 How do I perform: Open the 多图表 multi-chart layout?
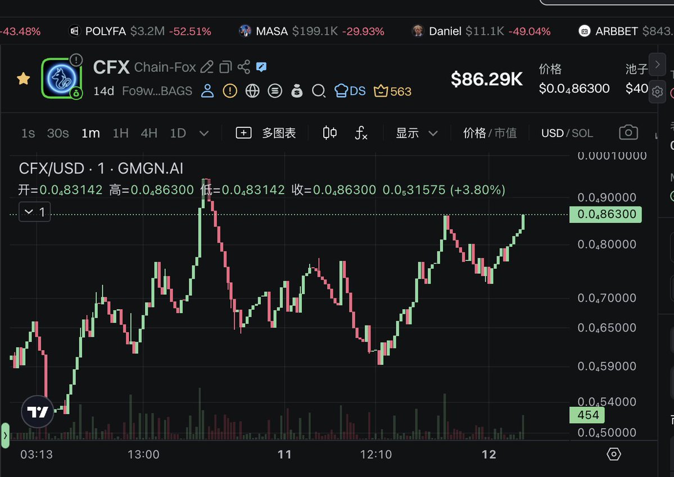pos(266,133)
